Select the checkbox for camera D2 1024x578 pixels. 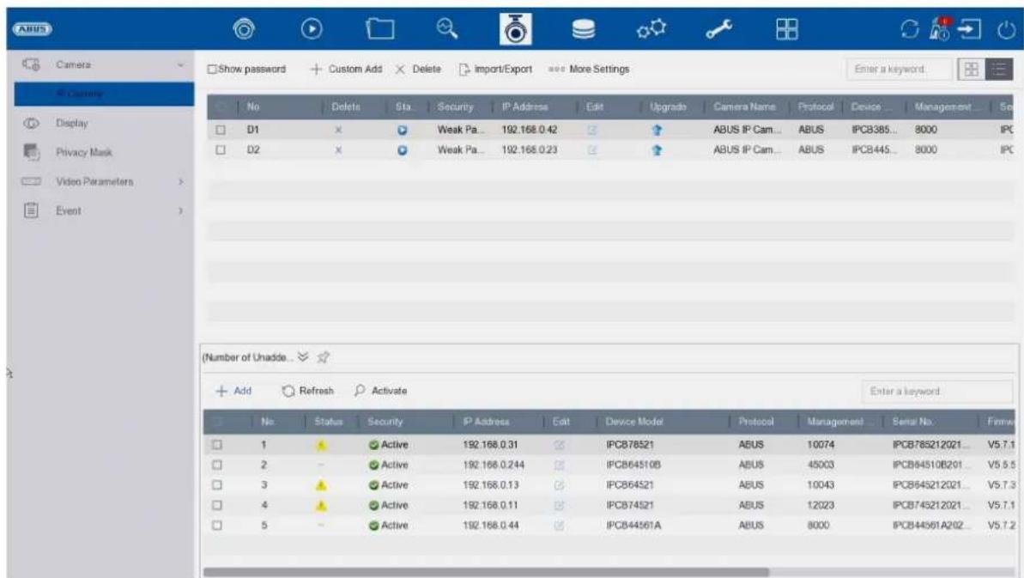(x=221, y=150)
